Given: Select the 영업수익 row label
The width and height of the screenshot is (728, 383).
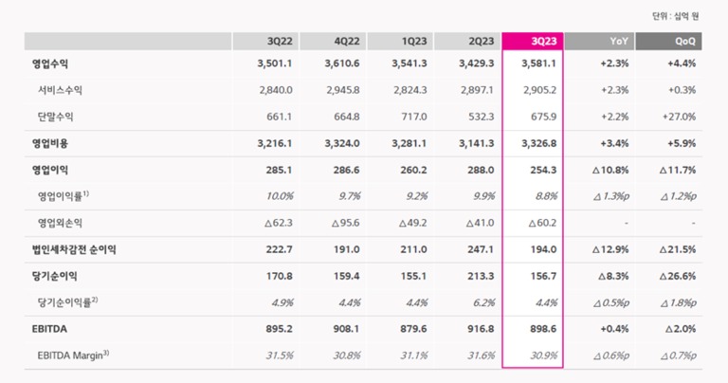Looking at the screenshot, I should point(50,64).
